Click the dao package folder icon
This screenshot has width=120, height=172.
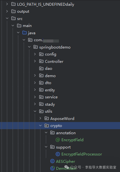click(41, 68)
